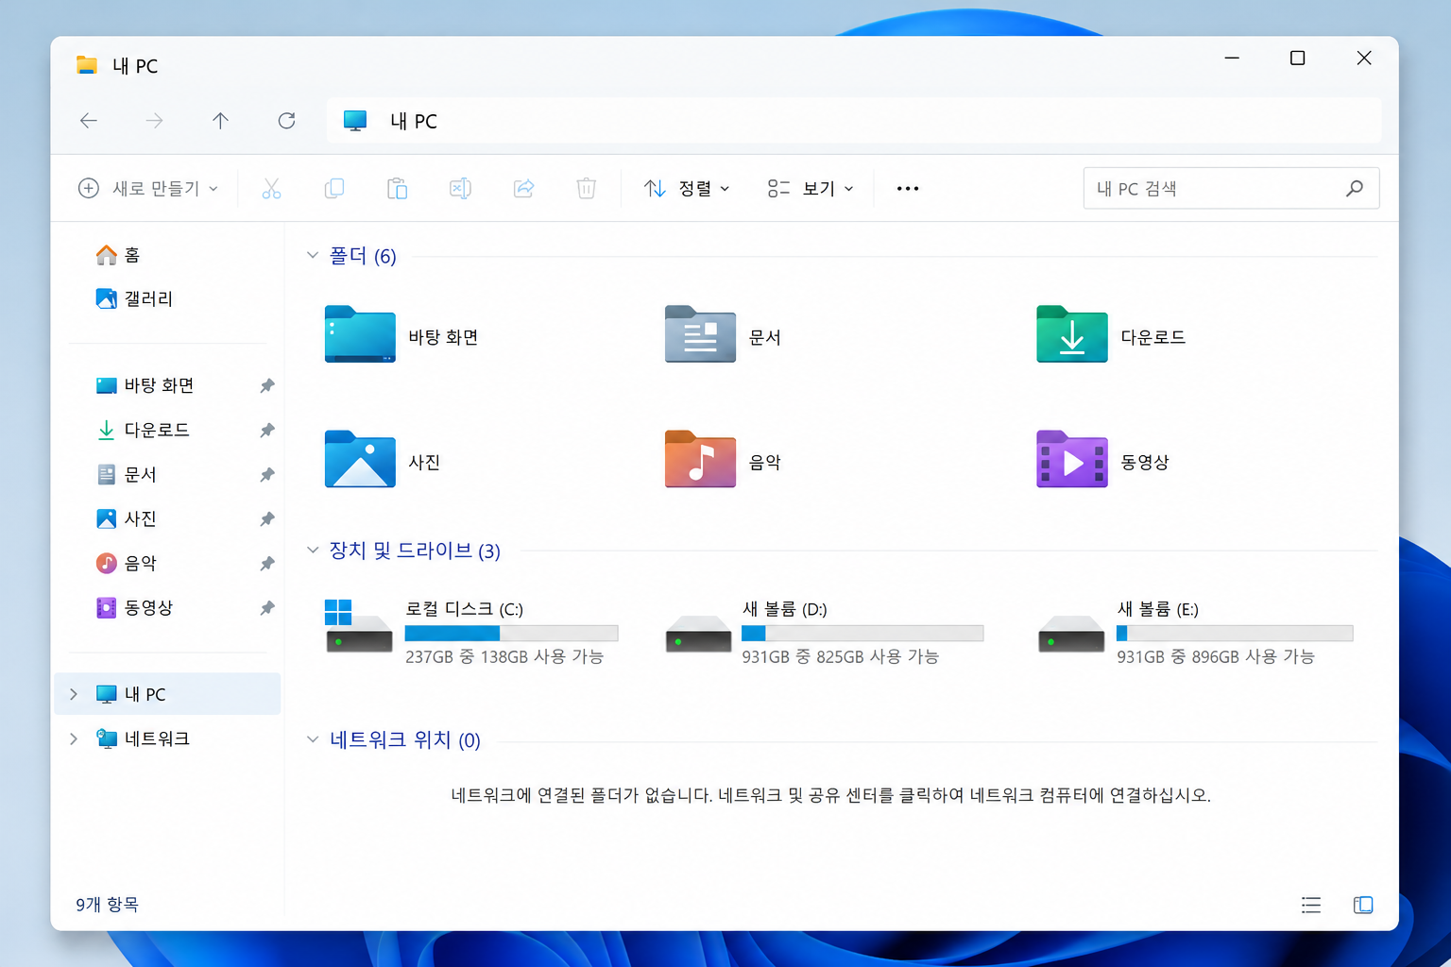Open the 사진 folder in main pane

[383, 460]
